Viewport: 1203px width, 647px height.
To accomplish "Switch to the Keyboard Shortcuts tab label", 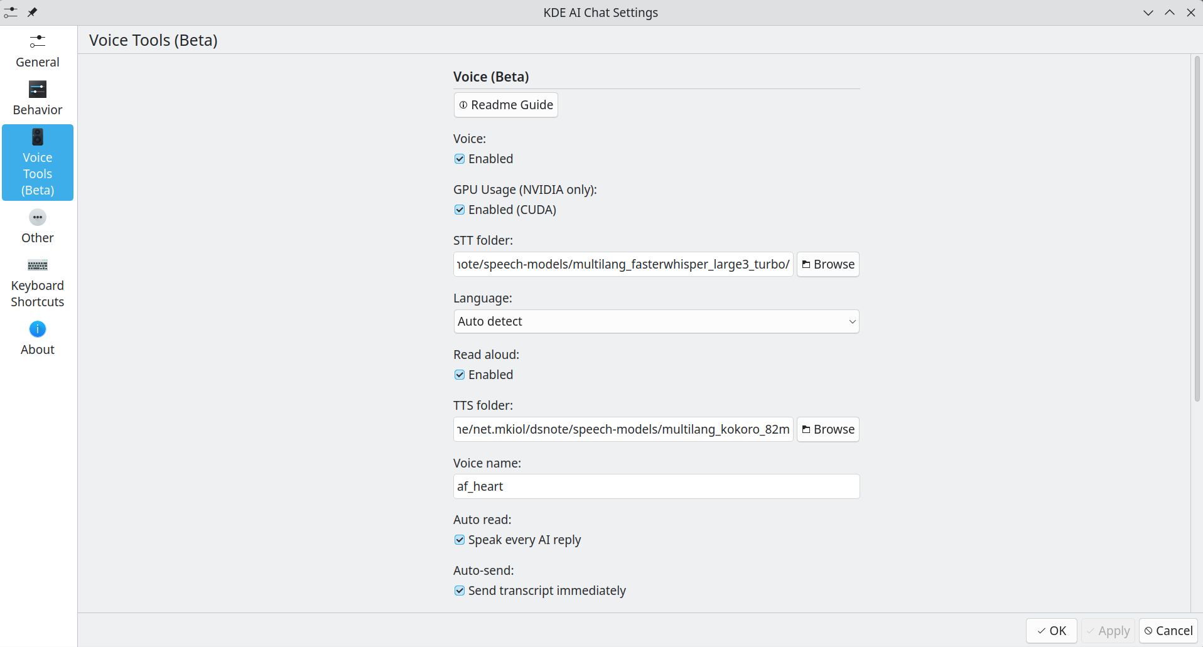I will click(x=38, y=294).
